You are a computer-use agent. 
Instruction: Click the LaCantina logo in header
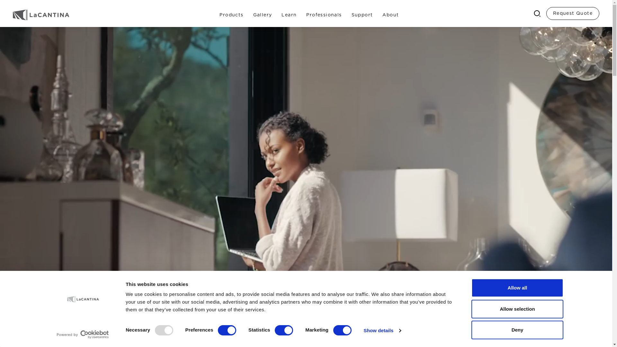click(41, 15)
